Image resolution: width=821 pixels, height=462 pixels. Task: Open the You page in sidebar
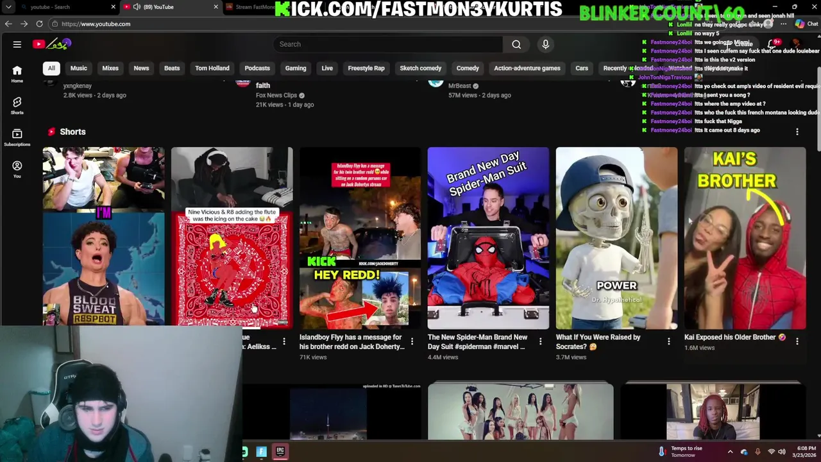(x=17, y=169)
